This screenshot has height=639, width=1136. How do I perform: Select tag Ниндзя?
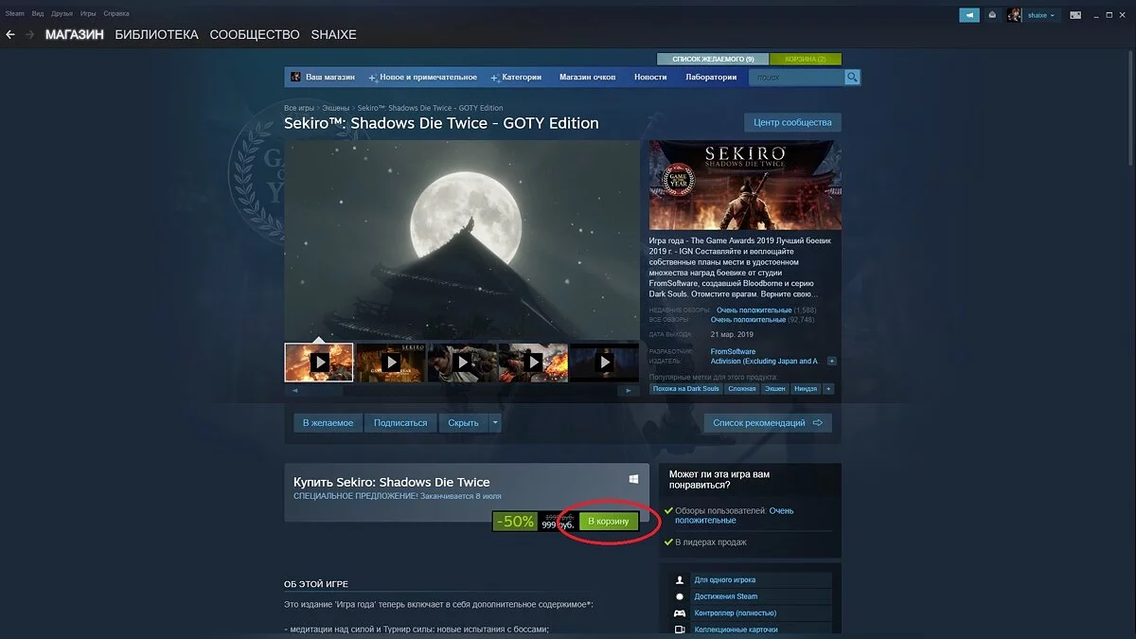click(806, 388)
